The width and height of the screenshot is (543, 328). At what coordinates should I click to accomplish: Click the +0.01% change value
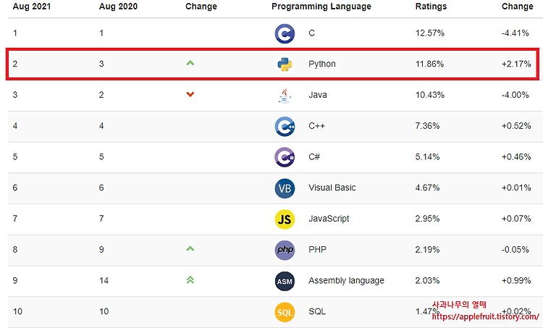click(516, 188)
